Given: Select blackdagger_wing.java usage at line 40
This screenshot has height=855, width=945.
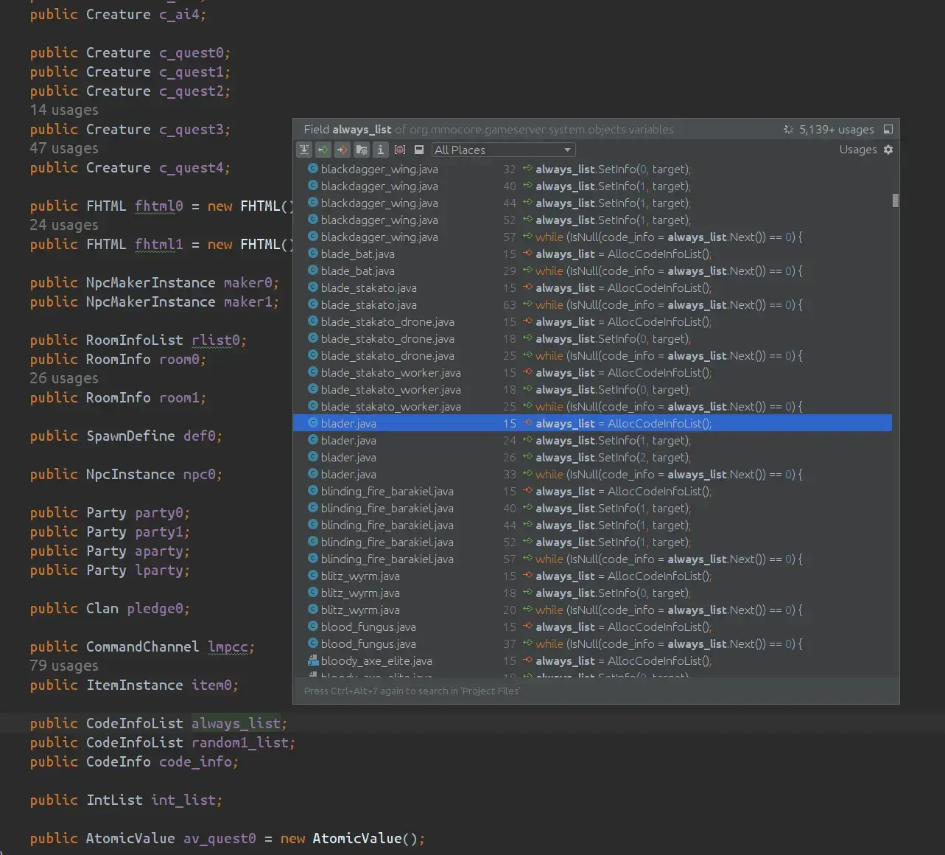Looking at the screenshot, I should click(592, 186).
